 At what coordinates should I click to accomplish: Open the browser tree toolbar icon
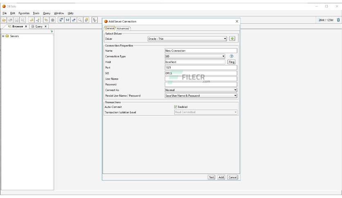pyautogui.click(x=46, y=20)
